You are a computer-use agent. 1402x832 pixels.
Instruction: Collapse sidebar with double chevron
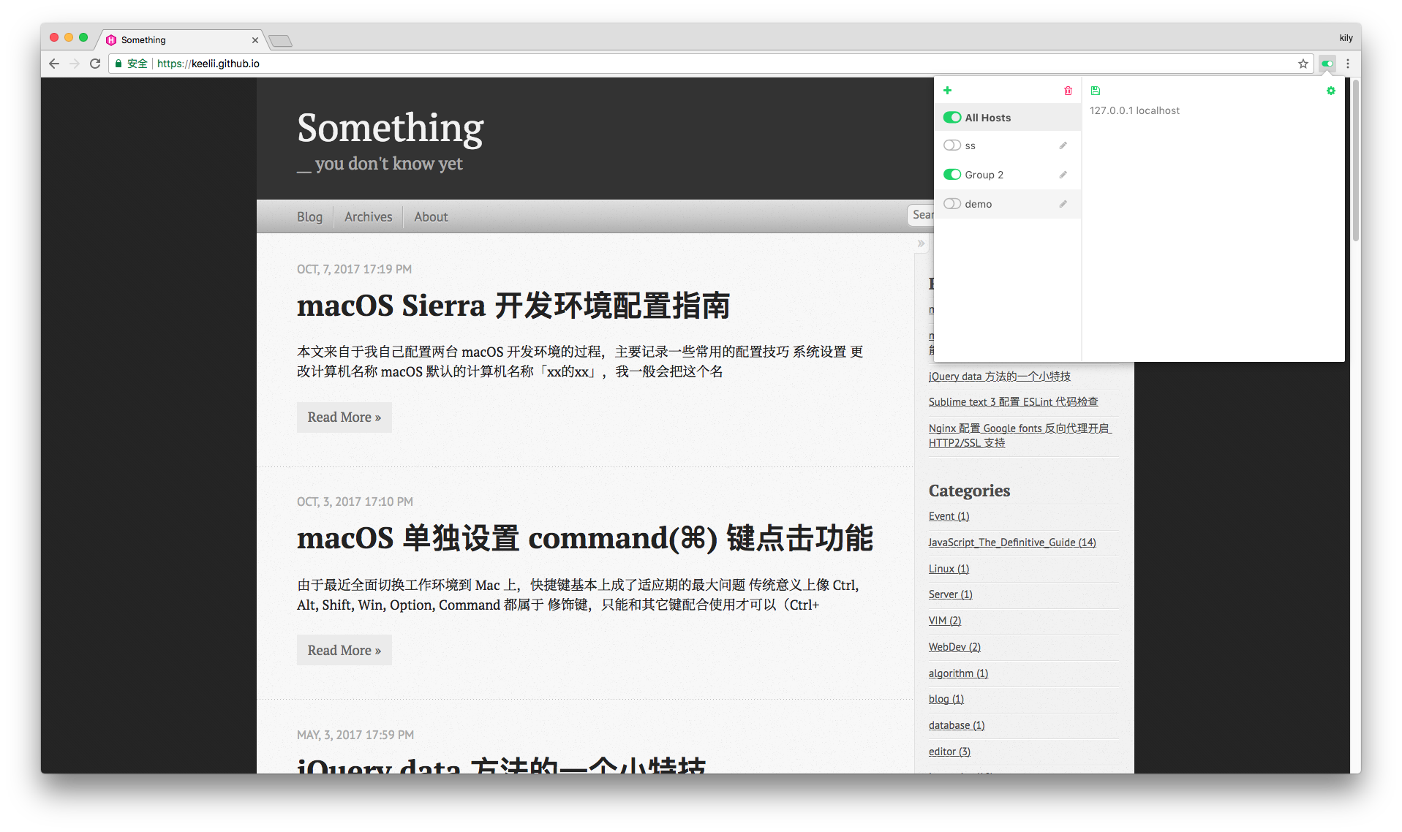pyautogui.click(x=921, y=243)
